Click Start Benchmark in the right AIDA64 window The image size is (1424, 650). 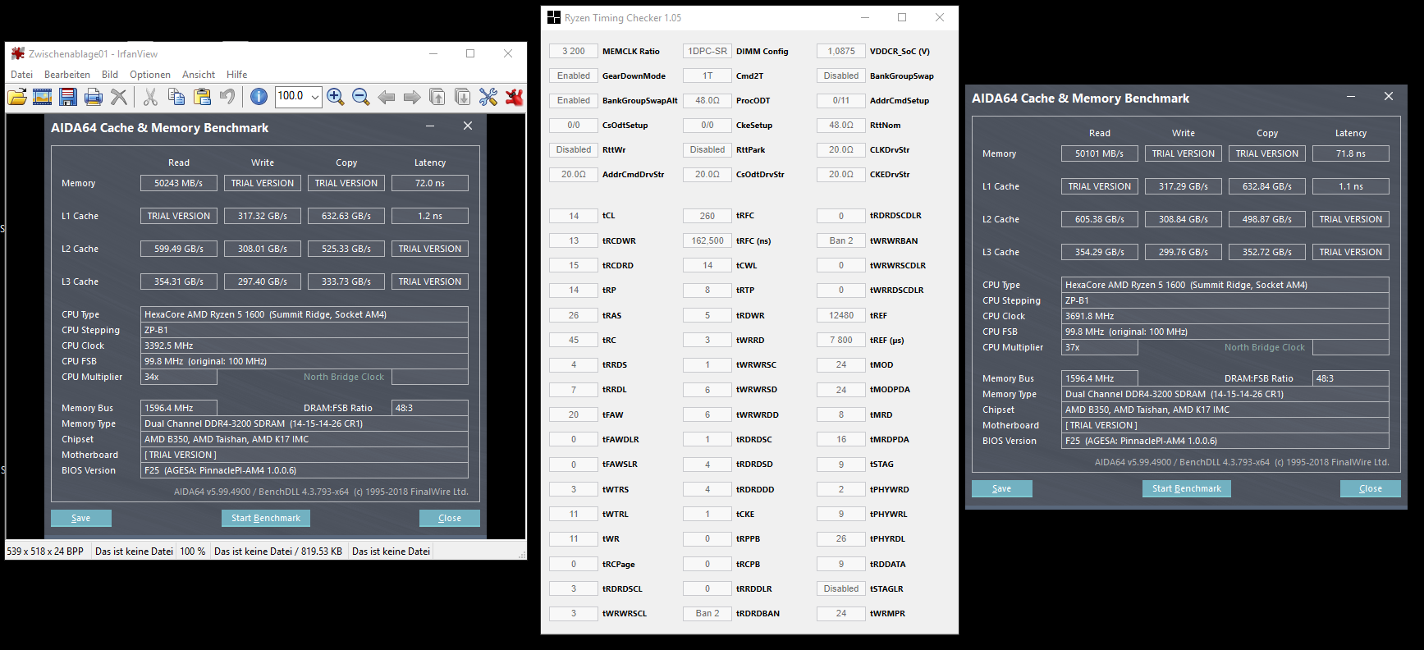[1187, 488]
